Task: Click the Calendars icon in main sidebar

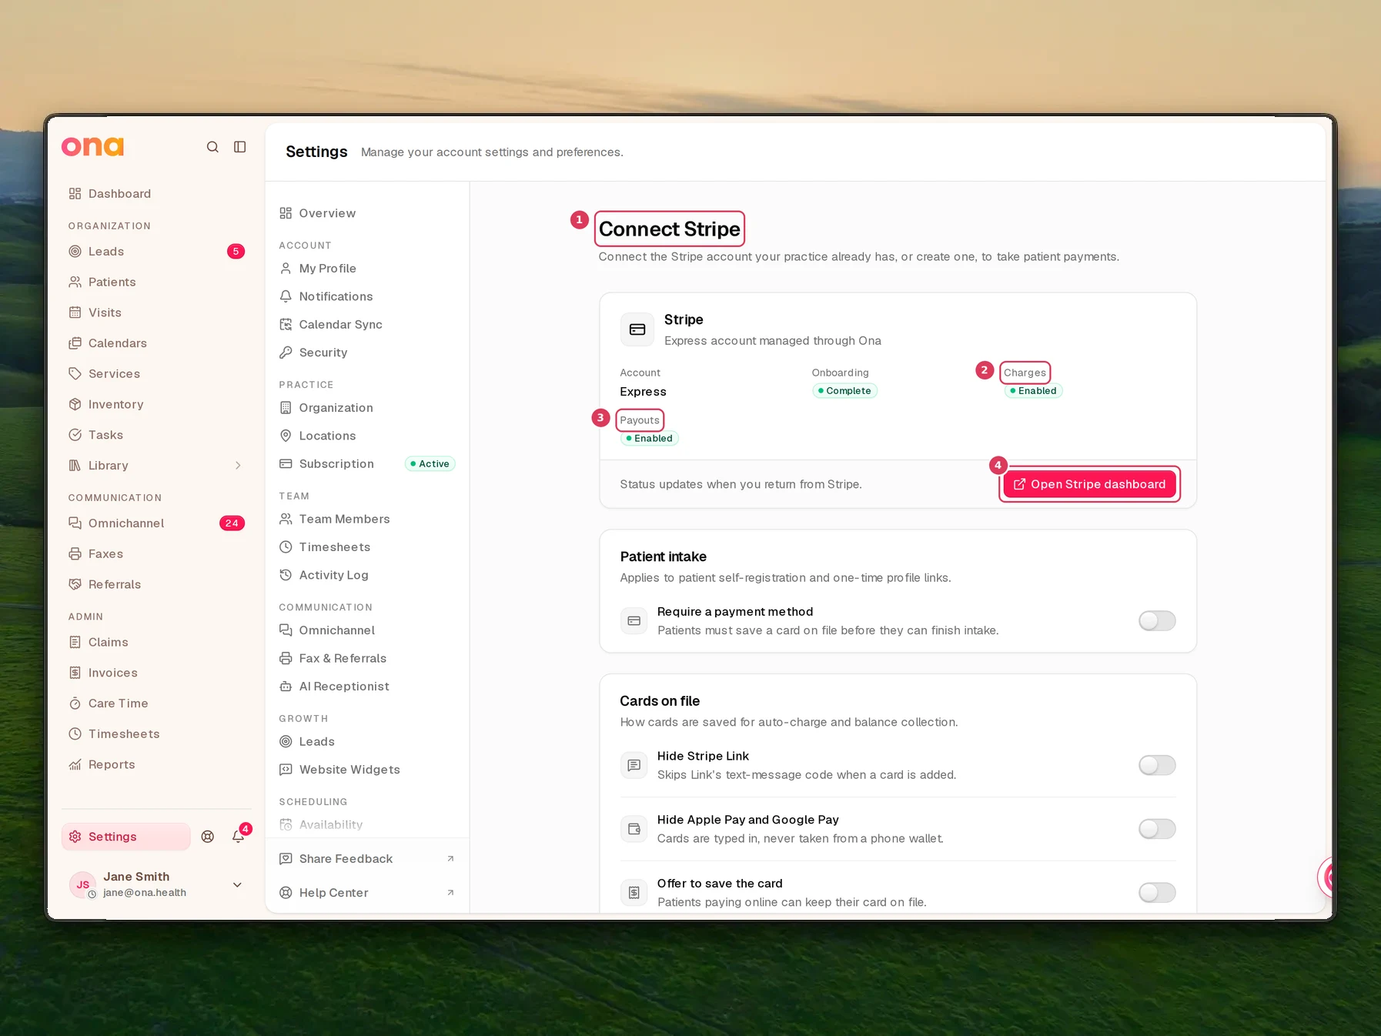Action: (75, 343)
